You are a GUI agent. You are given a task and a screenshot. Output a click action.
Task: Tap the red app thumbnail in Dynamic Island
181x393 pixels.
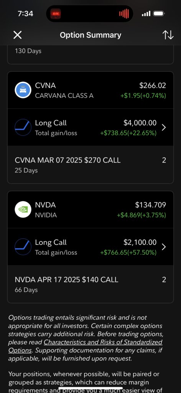55,13
